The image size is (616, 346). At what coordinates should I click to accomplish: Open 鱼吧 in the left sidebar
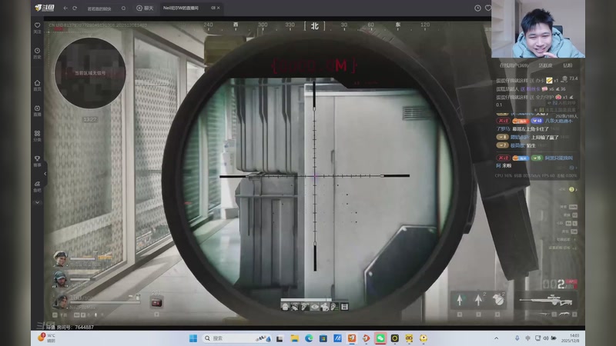(x=37, y=187)
